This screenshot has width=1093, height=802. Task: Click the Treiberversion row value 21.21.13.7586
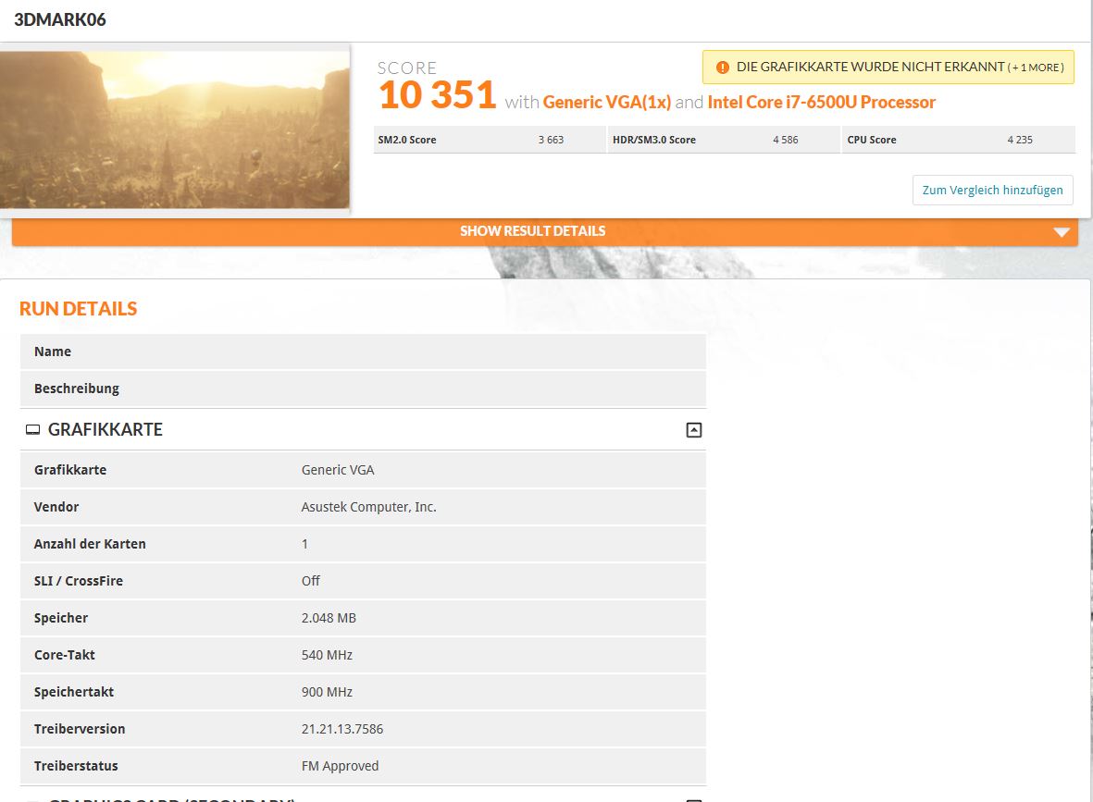(x=342, y=729)
